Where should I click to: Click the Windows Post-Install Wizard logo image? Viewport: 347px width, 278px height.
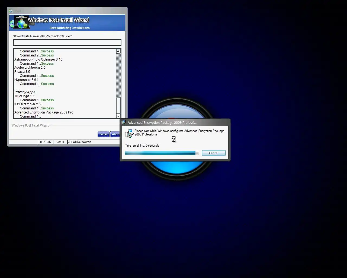coord(22,22)
